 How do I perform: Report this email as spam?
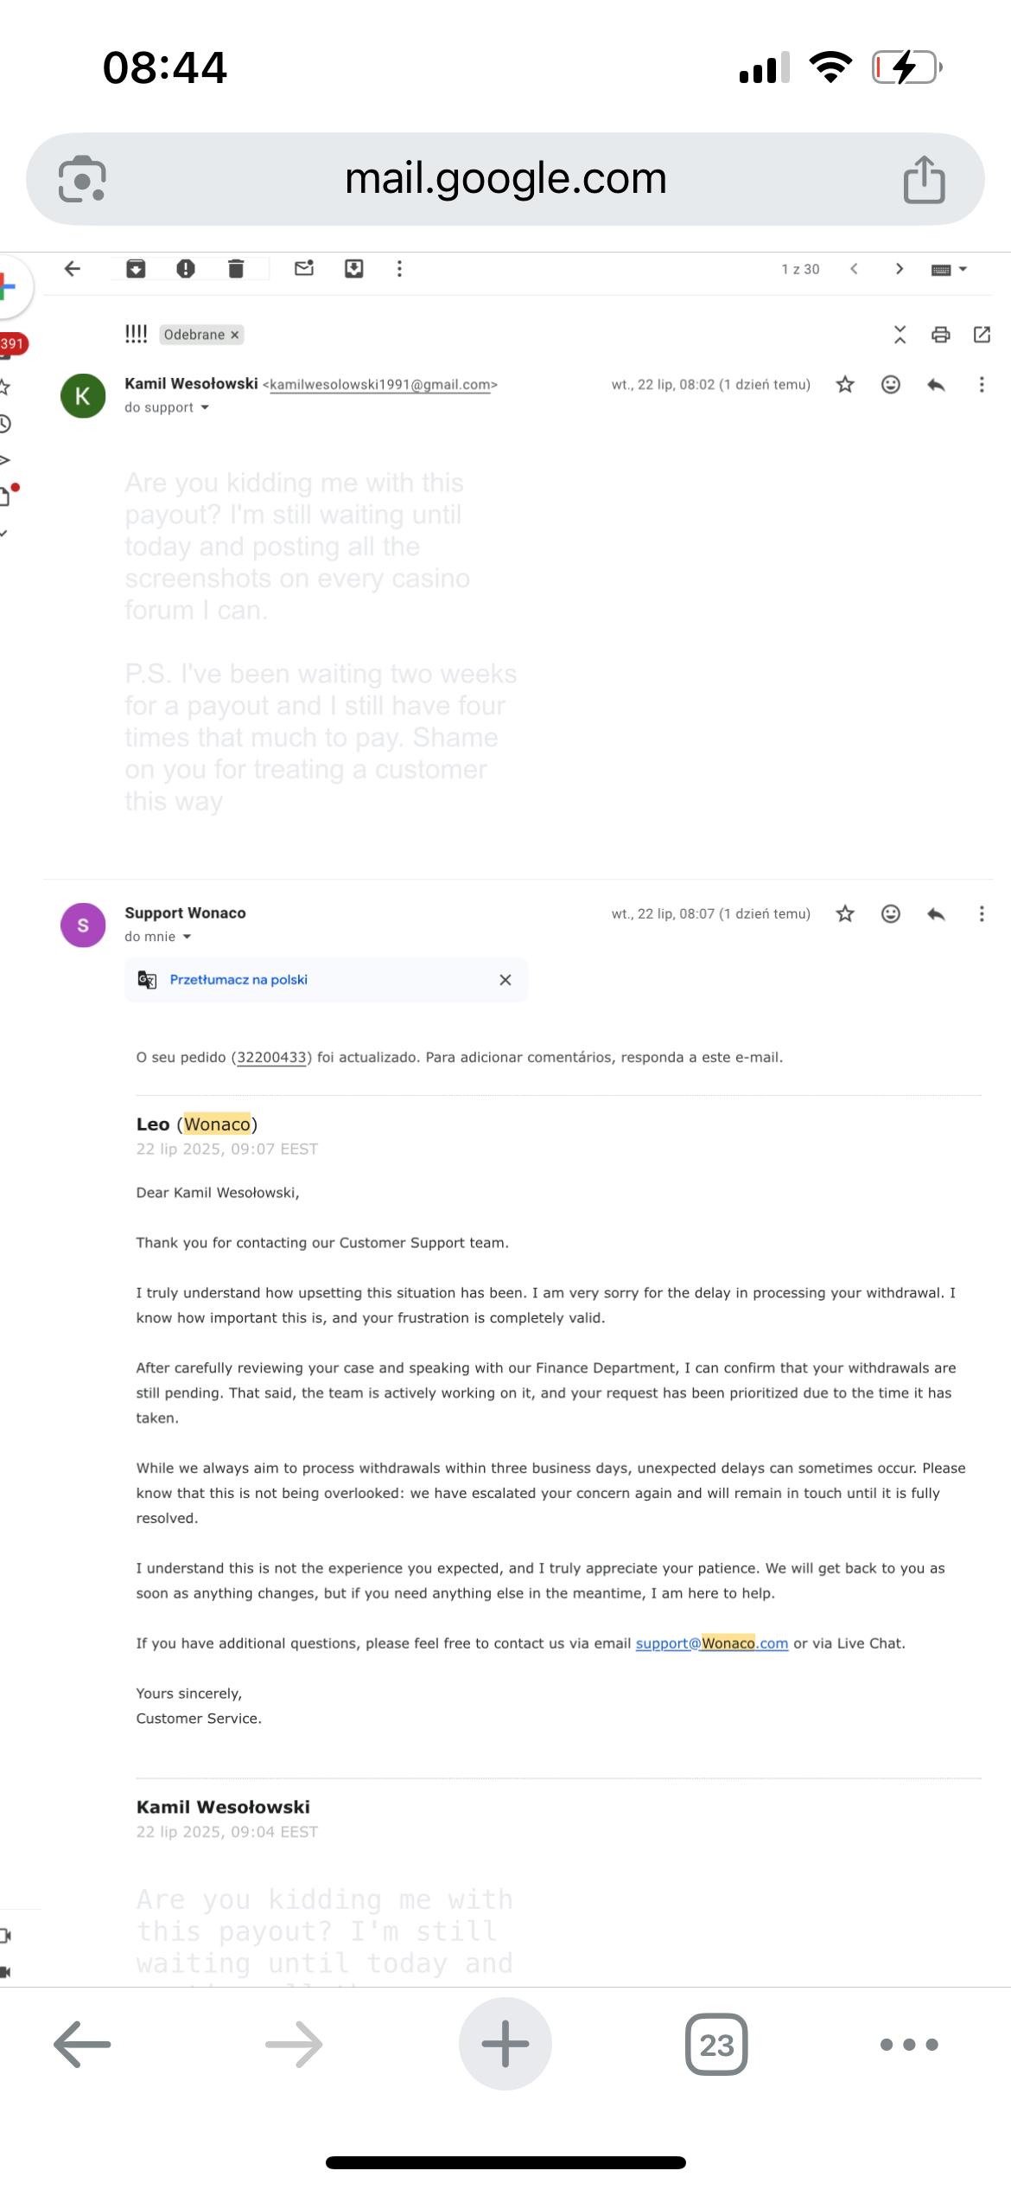[186, 269]
